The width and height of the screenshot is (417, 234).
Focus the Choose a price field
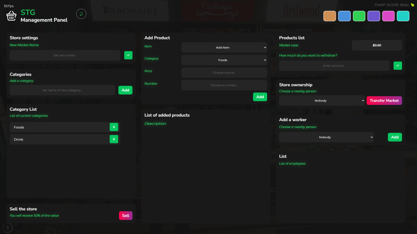224,73
